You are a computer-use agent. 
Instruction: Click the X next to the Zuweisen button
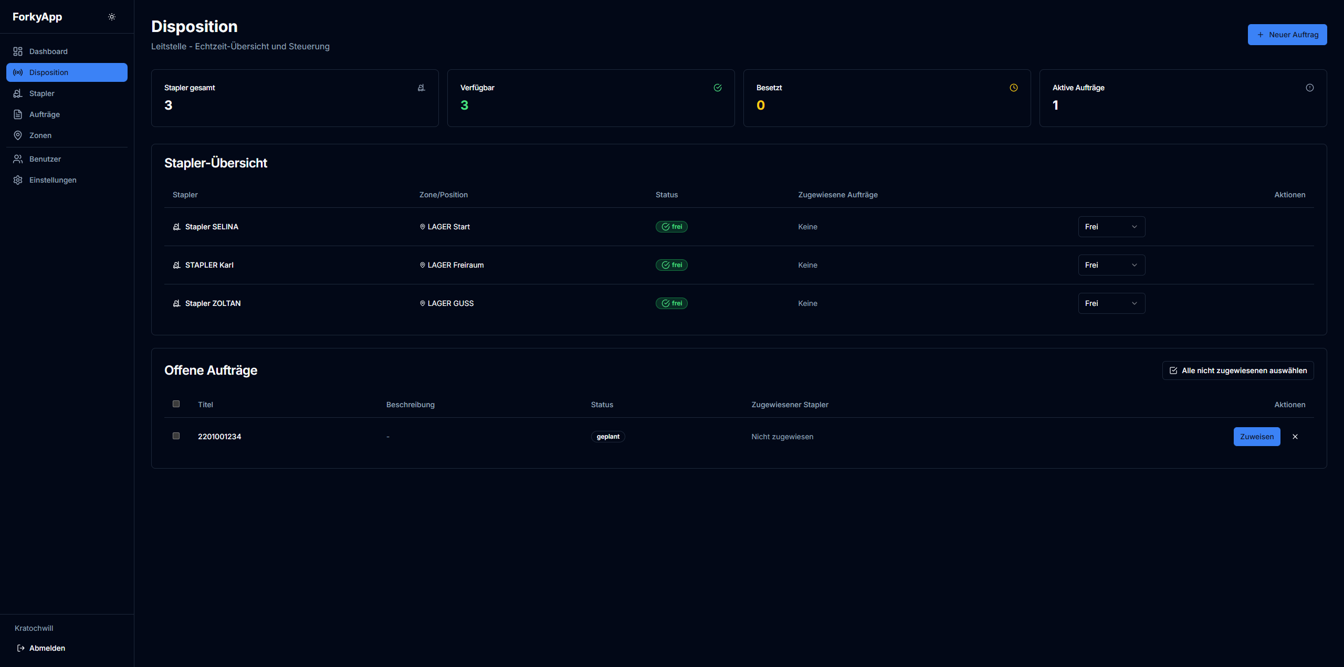click(1295, 436)
